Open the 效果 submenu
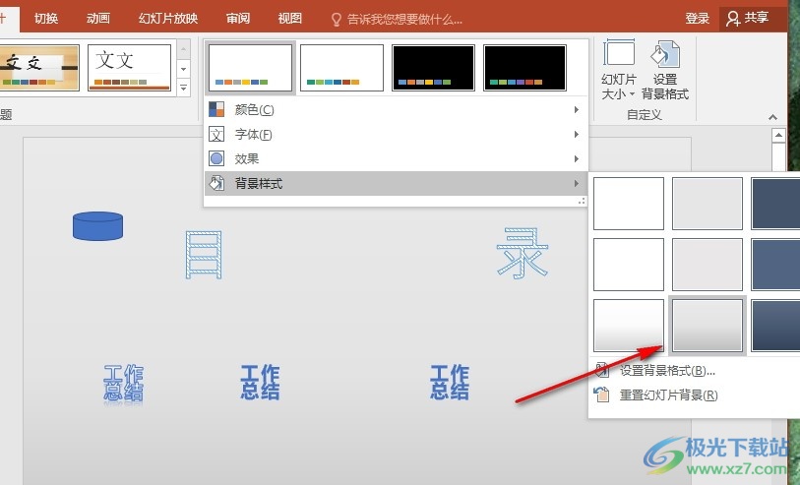 [396, 158]
